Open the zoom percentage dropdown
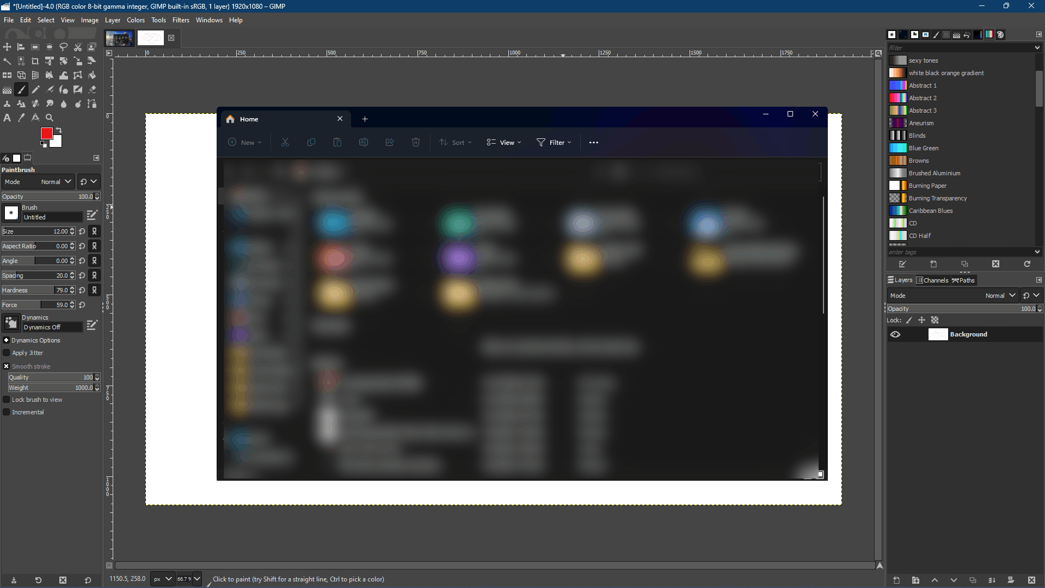Screen dimensions: 1045x588 click(197, 579)
